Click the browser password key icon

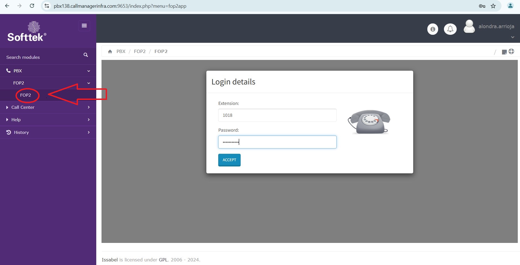(x=482, y=6)
